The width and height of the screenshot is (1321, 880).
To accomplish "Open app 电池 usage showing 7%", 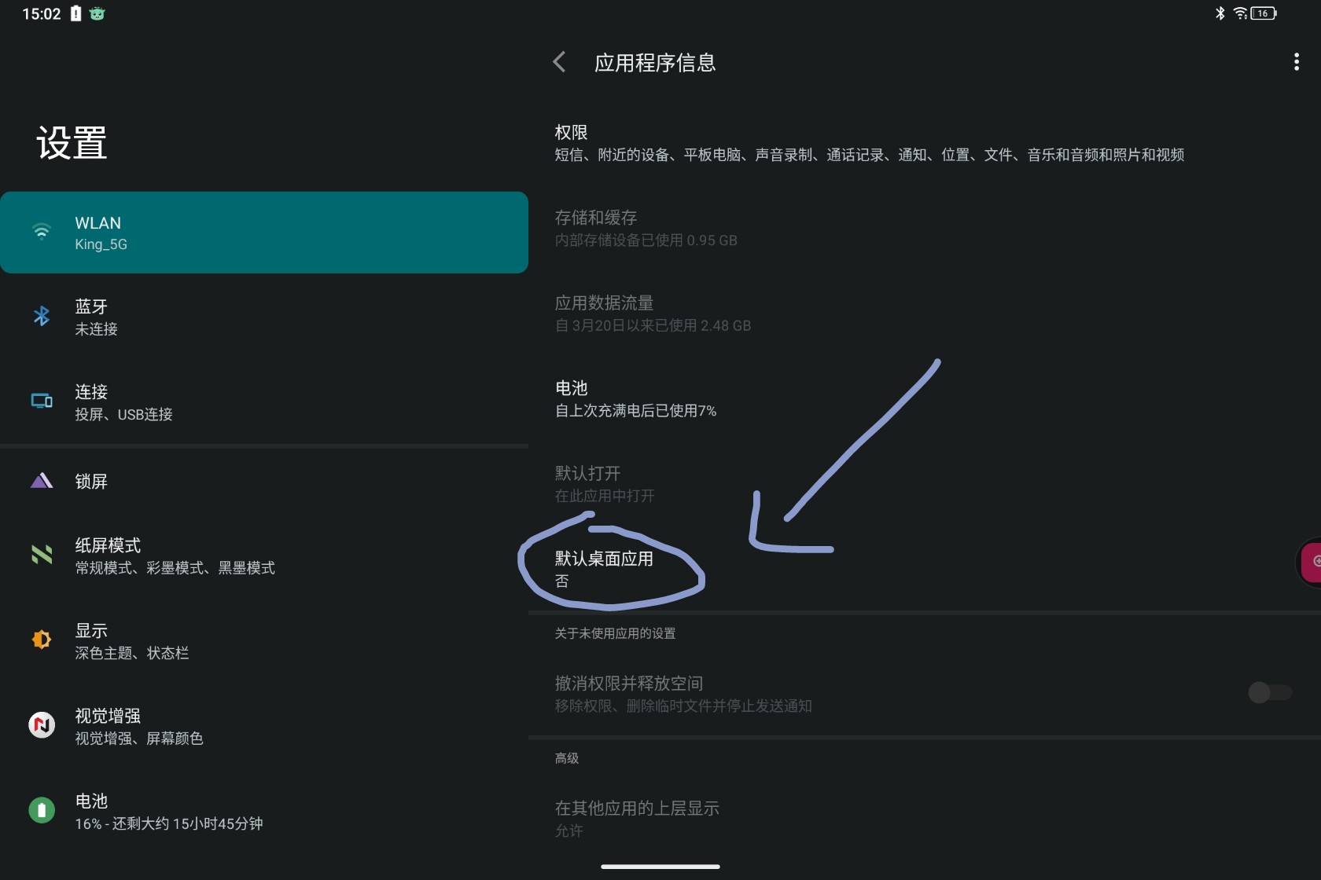I will point(925,398).
